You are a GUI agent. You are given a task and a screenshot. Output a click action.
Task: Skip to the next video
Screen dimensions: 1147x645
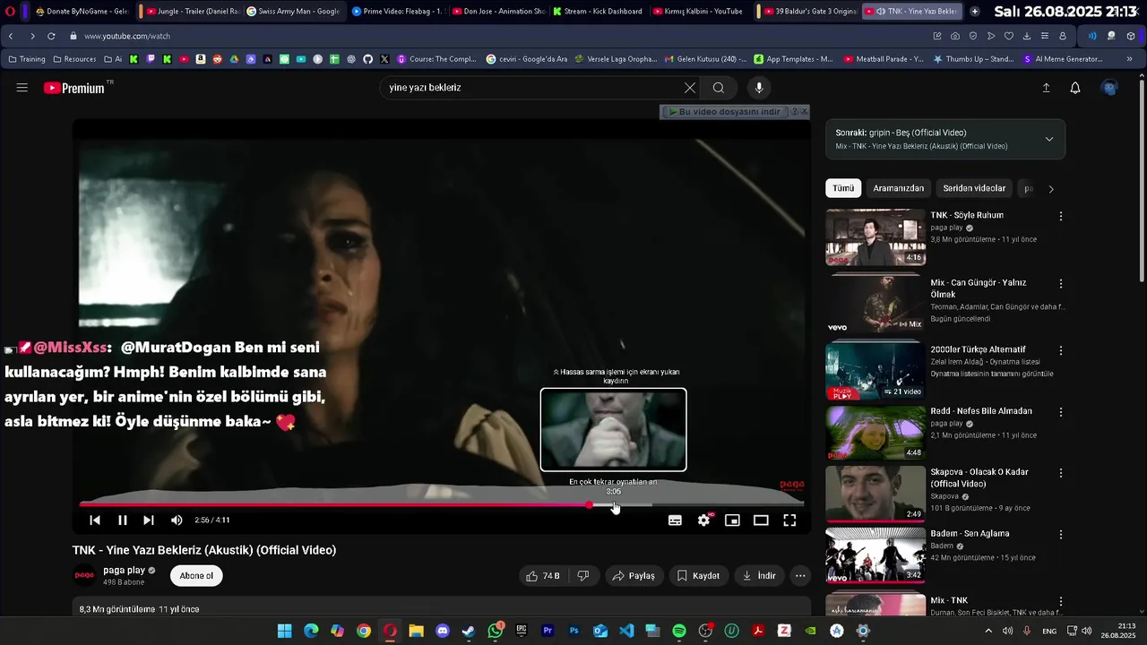(x=149, y=520)
